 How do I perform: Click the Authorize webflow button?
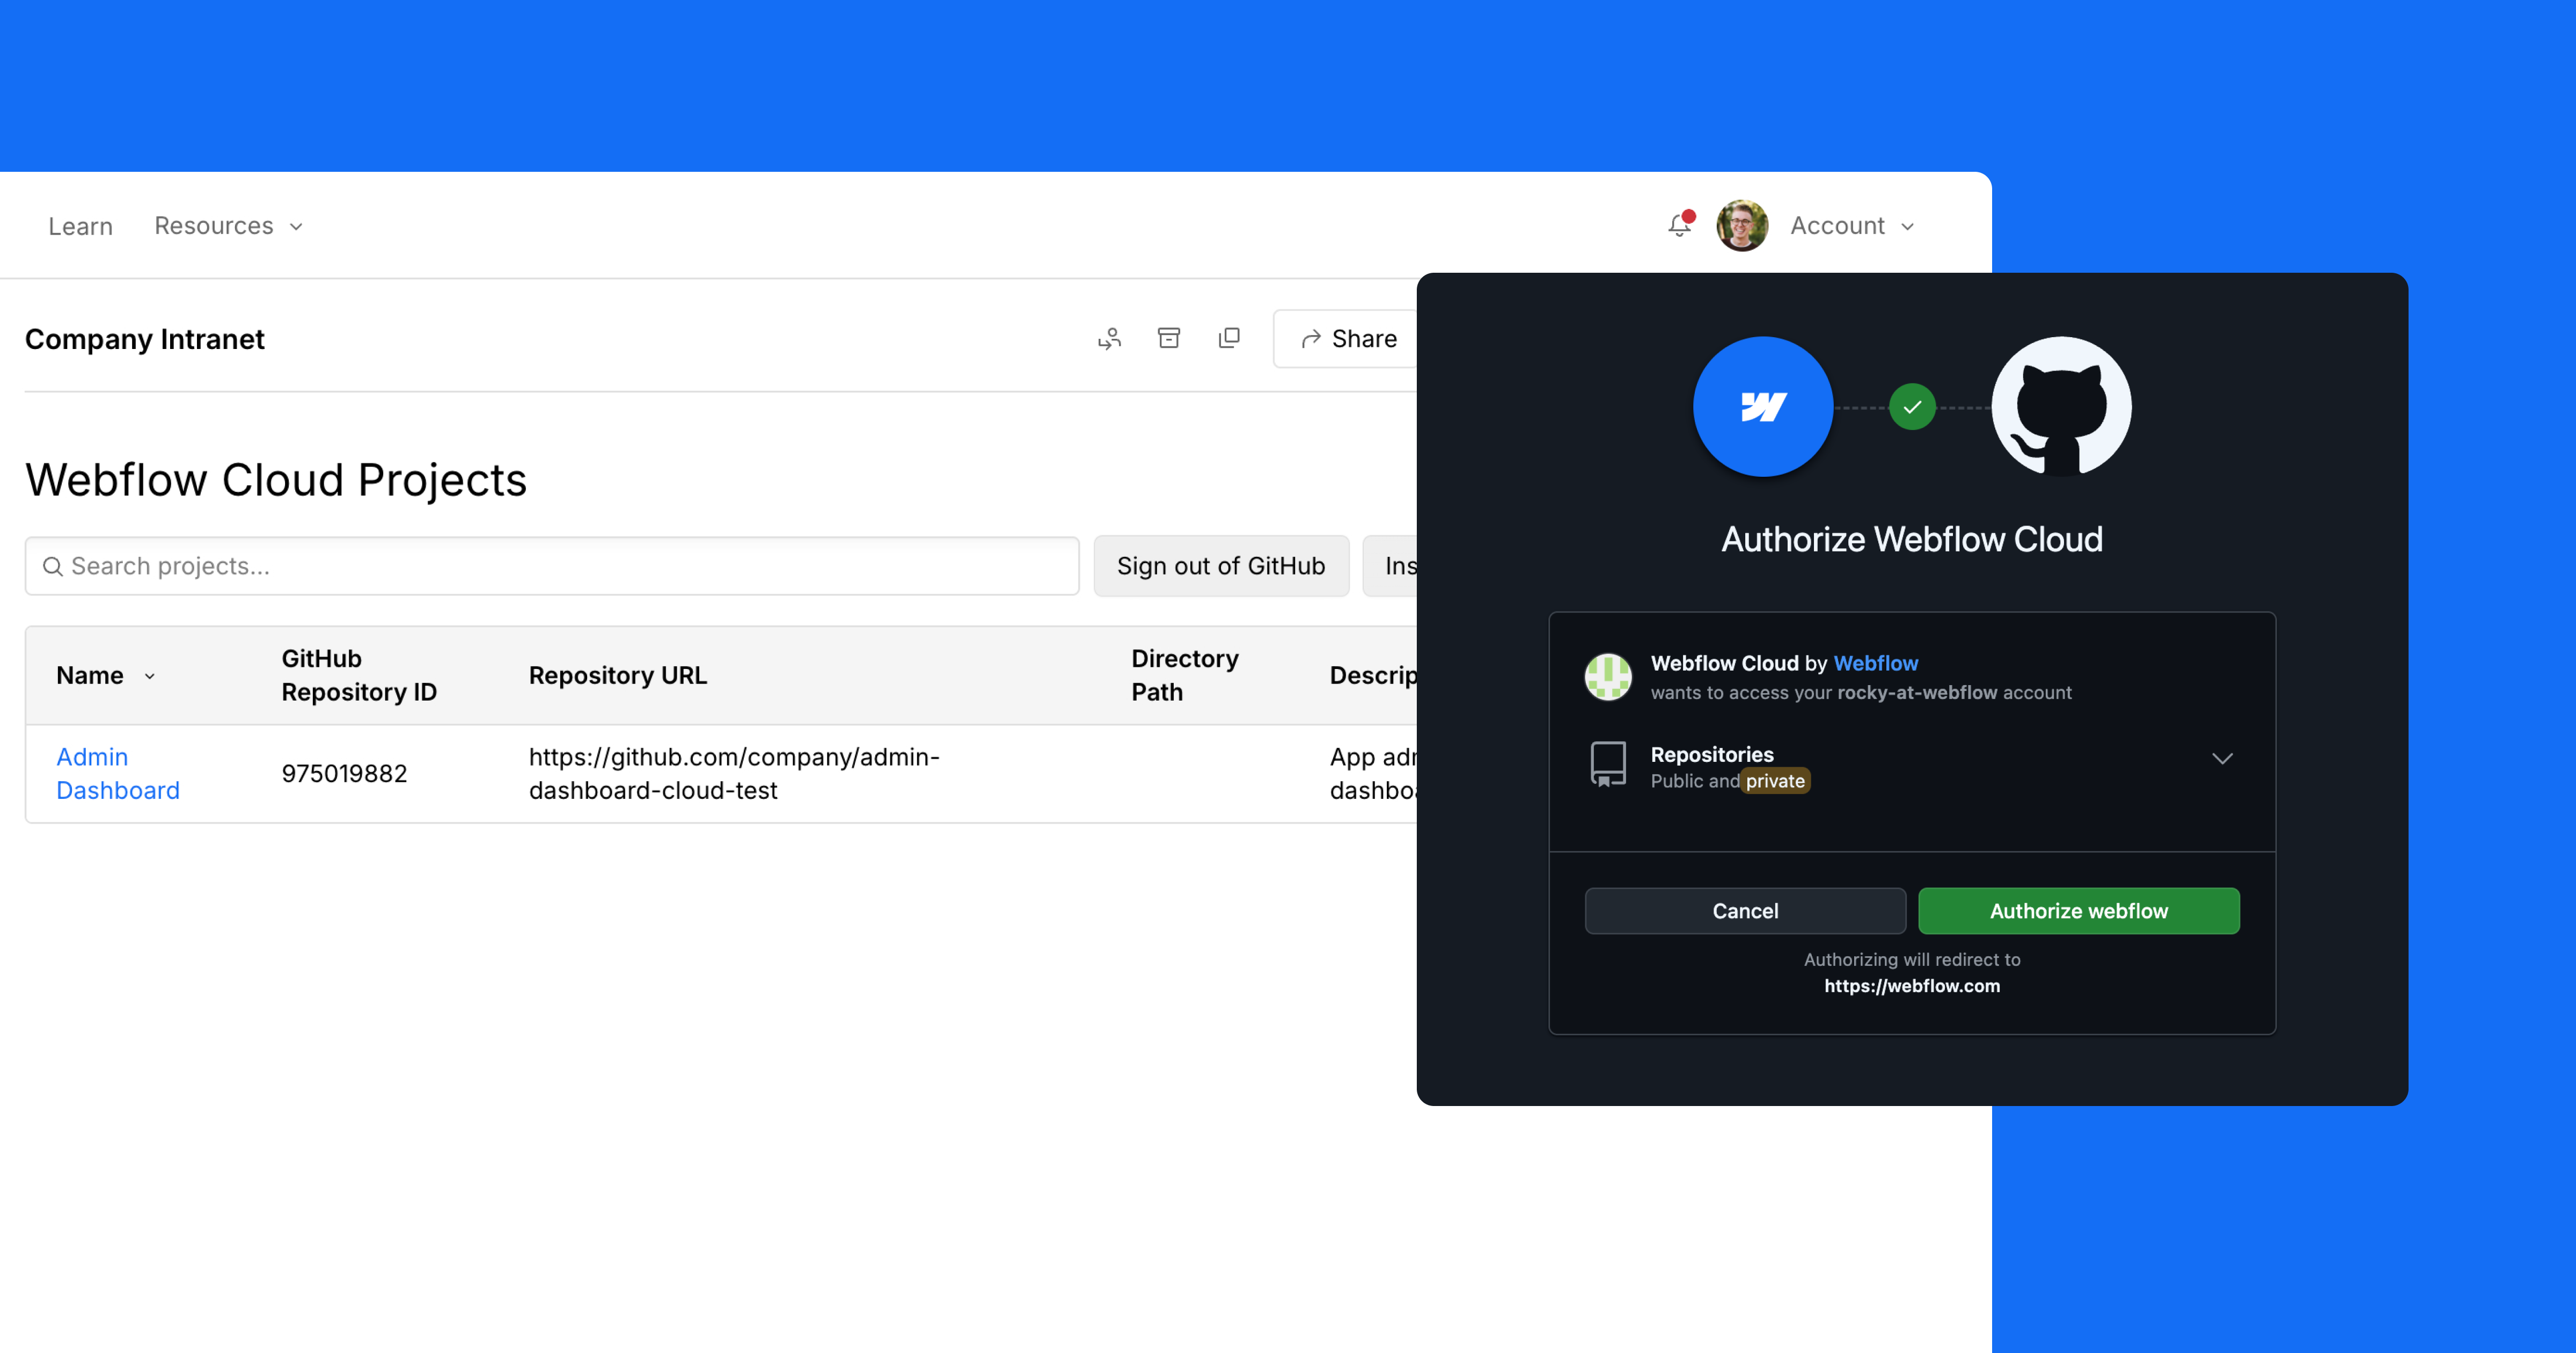coord(2078,911)
